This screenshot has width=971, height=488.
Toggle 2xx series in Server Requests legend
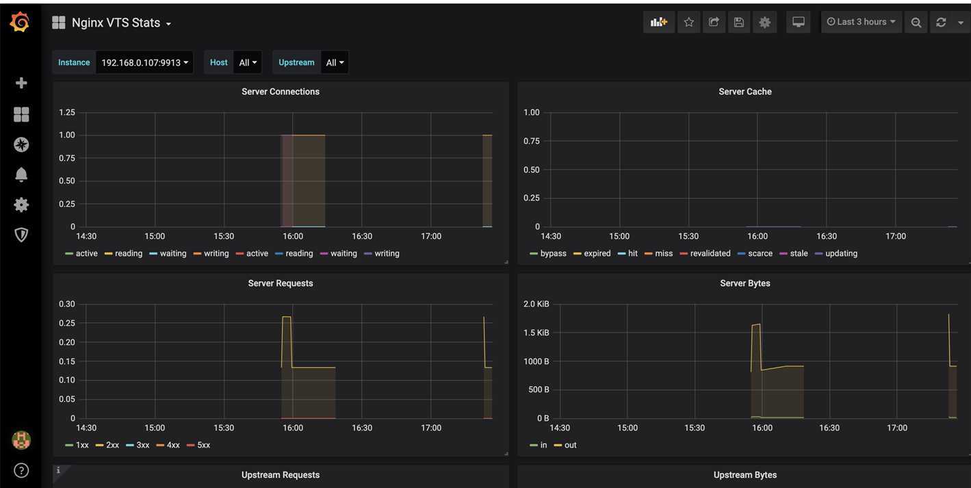click(x=112, y=445)
